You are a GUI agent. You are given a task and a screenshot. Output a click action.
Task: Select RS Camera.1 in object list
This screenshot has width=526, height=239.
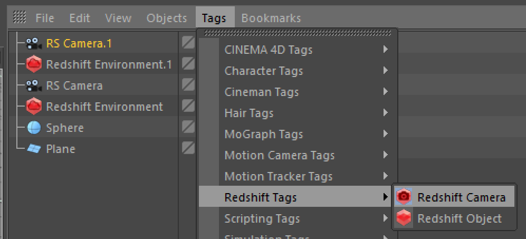(79, 44)
